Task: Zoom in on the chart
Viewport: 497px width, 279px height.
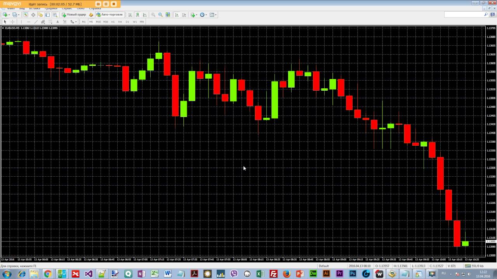Action: tap(153, 15)
